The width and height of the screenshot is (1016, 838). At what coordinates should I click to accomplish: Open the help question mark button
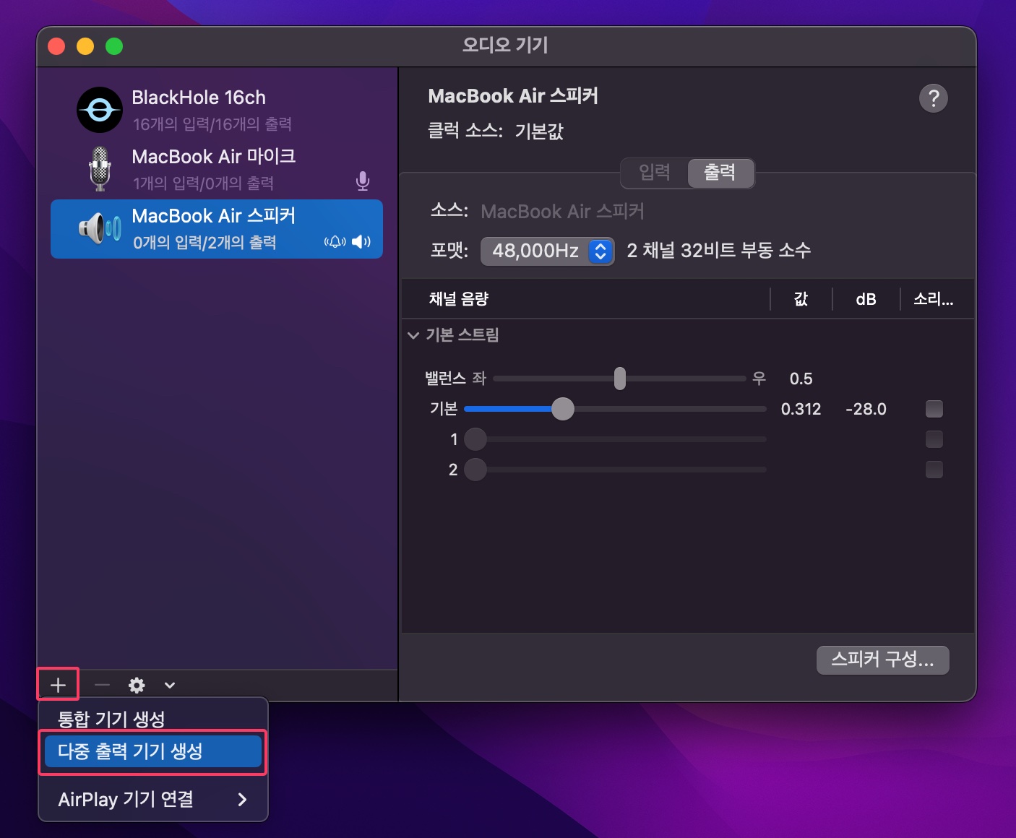[x=934, y=98]
